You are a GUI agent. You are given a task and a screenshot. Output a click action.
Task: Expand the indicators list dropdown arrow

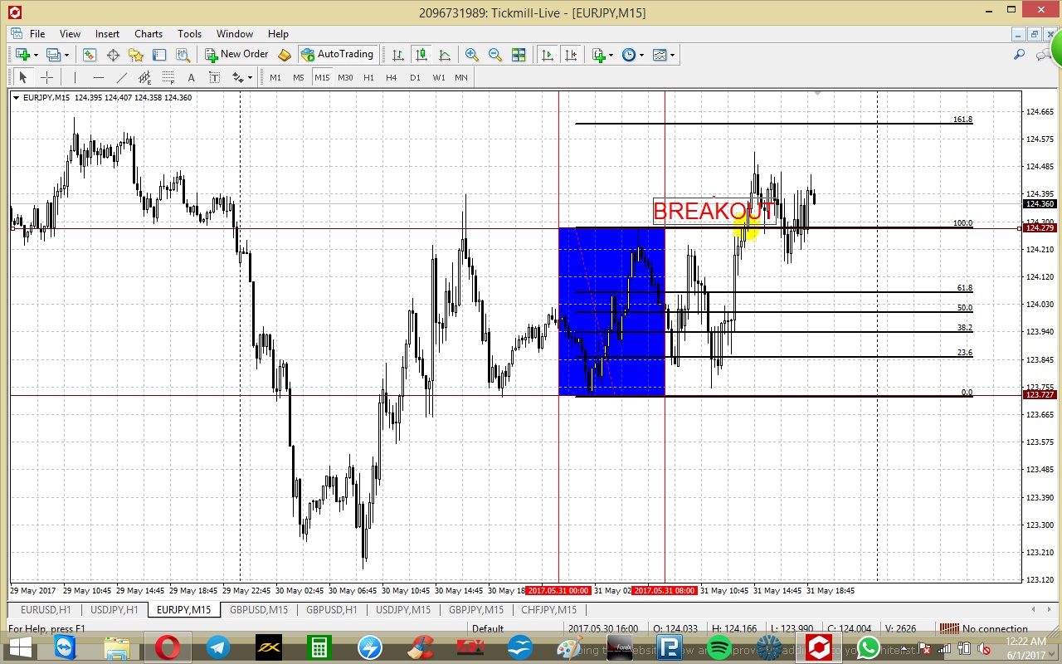pyautogui.click(x=611, y=56)
